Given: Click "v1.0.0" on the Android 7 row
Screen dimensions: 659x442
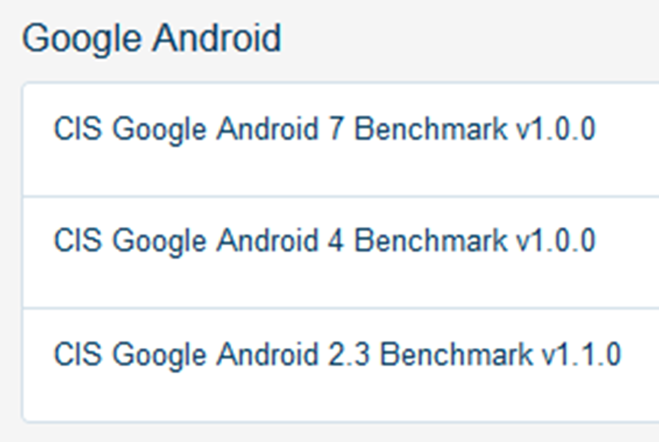Looking at the screenshot, I should (x=556, y=128).
